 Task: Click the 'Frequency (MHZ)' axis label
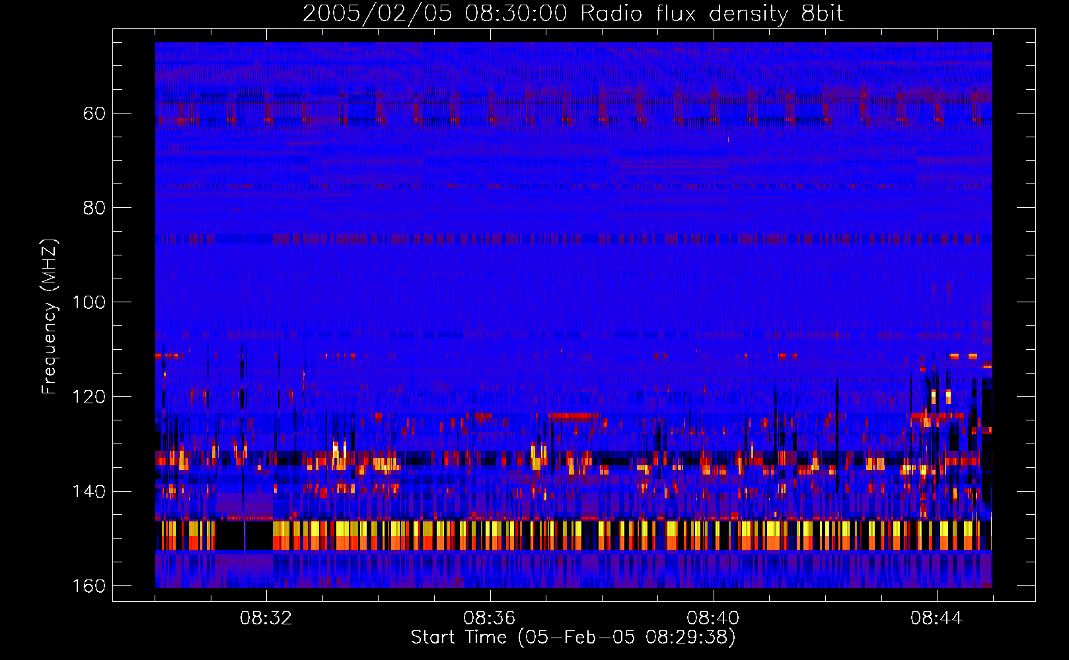pyautogui.click(x=50, y=316)
